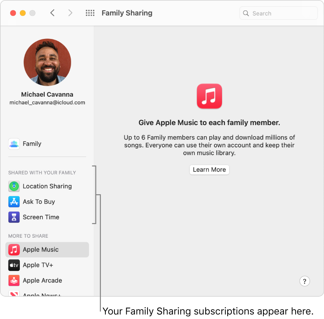324x319 pixels.
Task: Select Apple Music in the sidebar
Action: coord(47,250)
